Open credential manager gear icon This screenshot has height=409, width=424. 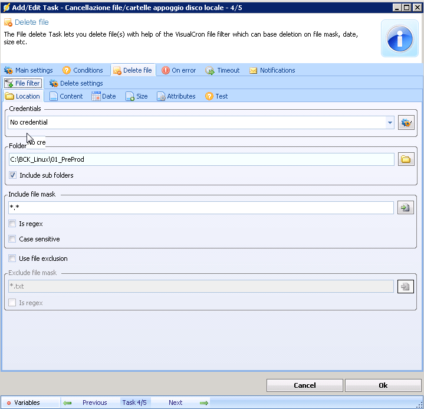(x=406, y=123)
